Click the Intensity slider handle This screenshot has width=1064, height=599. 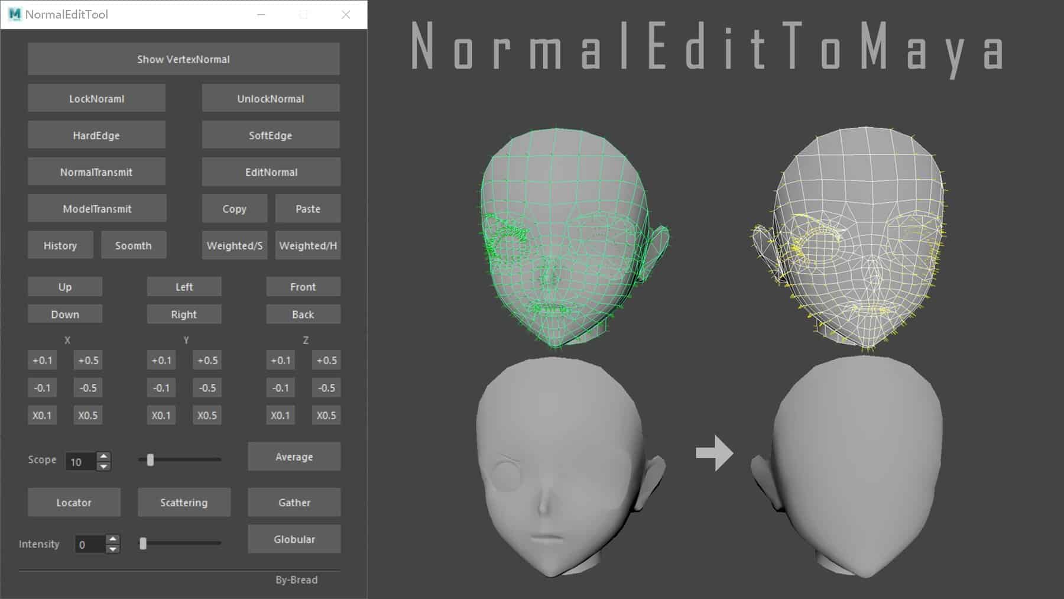(x=143, y=543)
